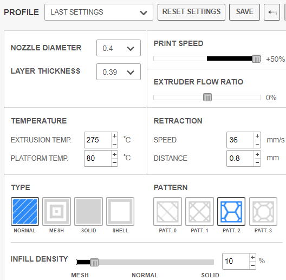
Task: Choose Patt. 0 infill pattern
Action: pos(167,211)
